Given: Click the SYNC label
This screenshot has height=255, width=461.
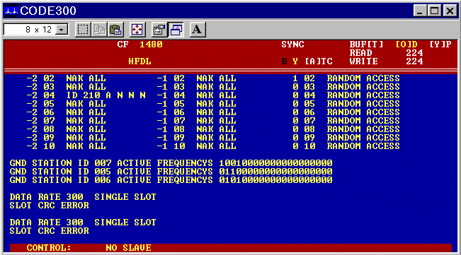Looking at the screenshot, I should tap(292, 45).
